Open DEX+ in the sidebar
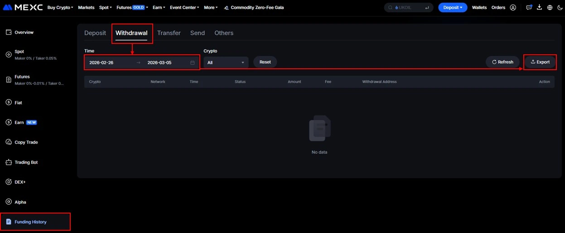The width and height of the screenshot is (565, 233). 20,182
